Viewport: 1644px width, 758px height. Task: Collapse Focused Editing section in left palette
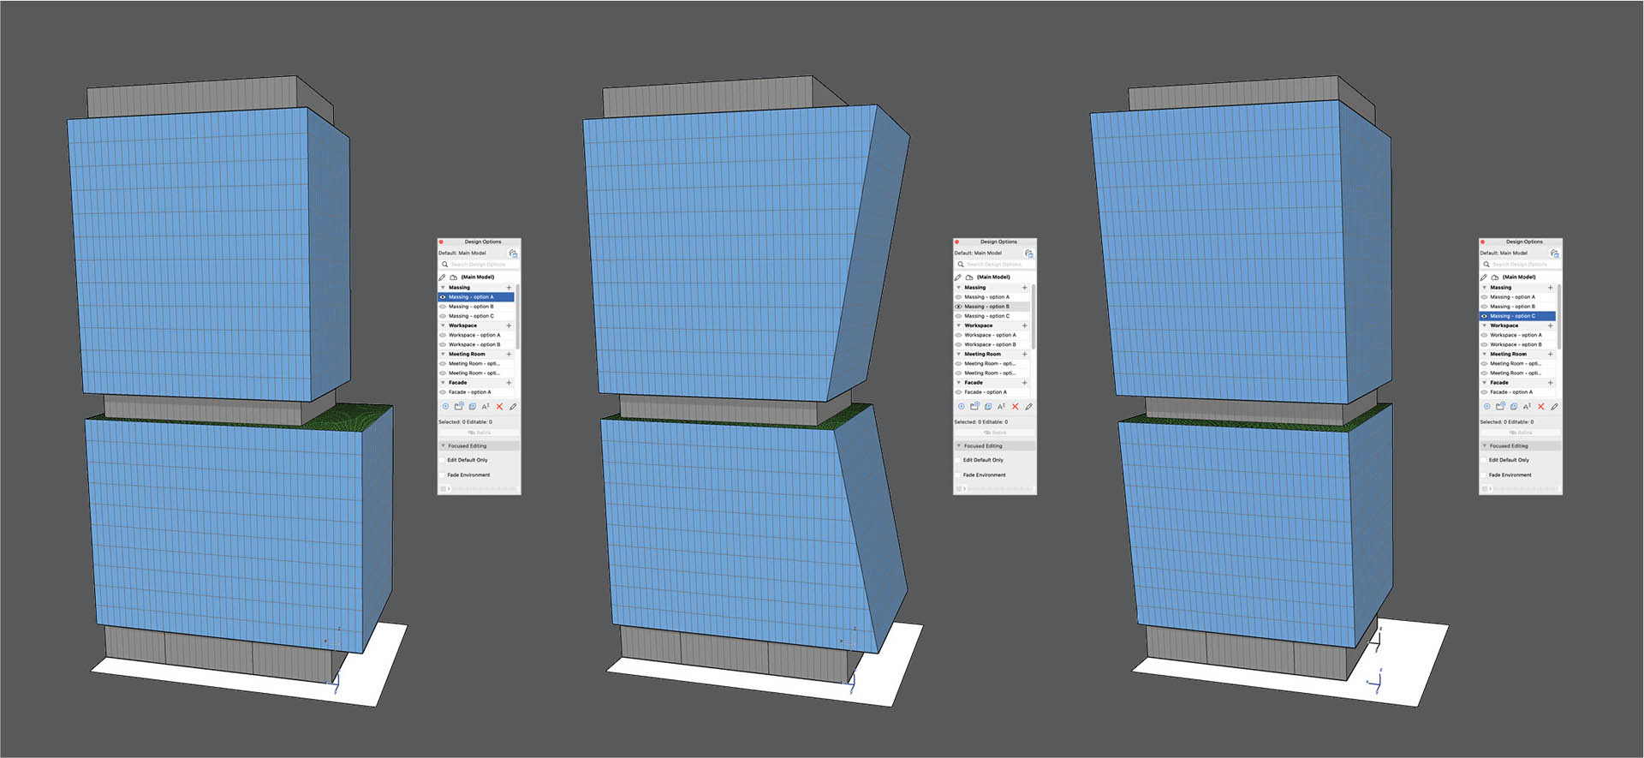443,445
